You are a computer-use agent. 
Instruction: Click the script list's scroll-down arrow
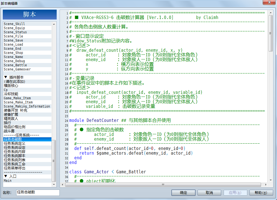point(54,184)
